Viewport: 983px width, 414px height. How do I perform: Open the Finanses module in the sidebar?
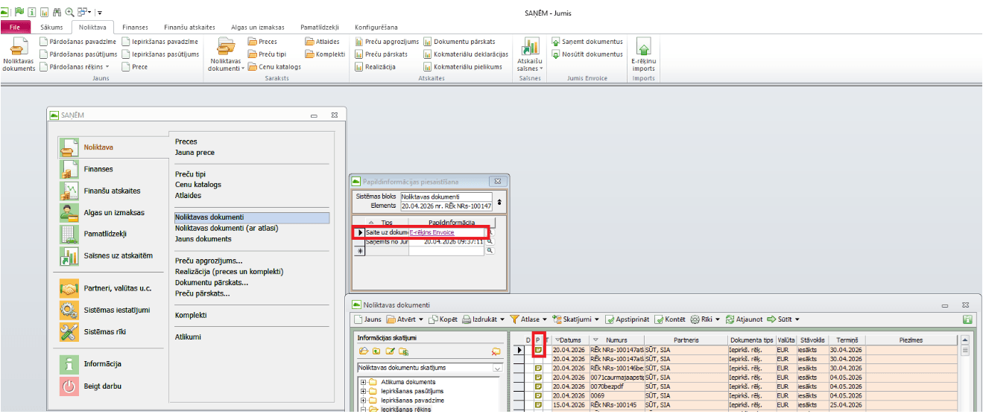[x=69, y=170]
